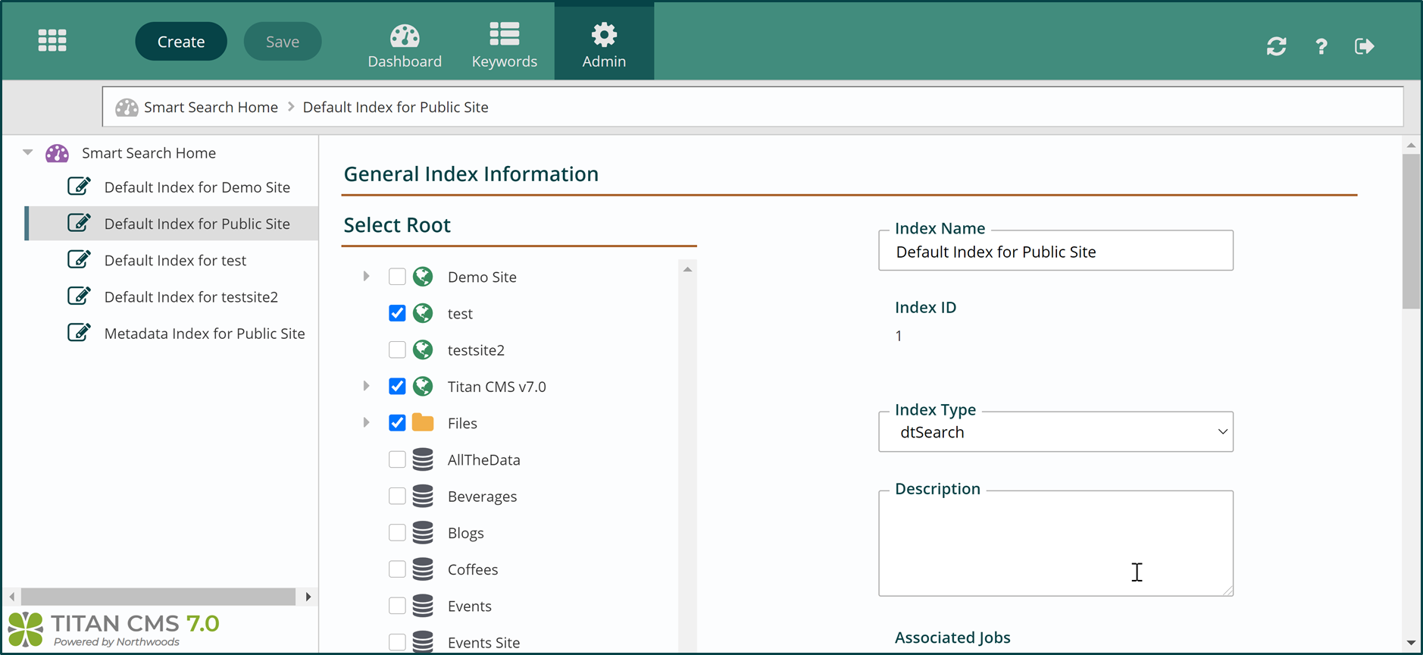Click the database icon beside Blogs

click(423, 532)
